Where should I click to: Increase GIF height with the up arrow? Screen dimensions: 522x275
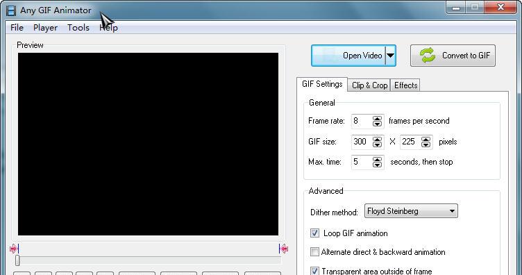coord(426,139)
